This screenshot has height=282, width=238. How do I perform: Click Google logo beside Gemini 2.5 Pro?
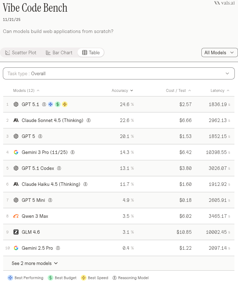16,248
